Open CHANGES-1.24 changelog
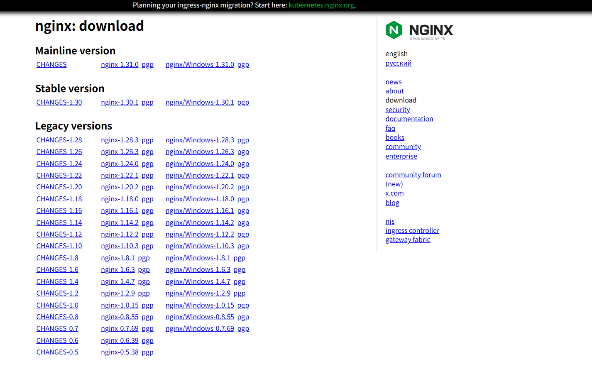The height and width of the screenshot is (369, 592). 59,164
